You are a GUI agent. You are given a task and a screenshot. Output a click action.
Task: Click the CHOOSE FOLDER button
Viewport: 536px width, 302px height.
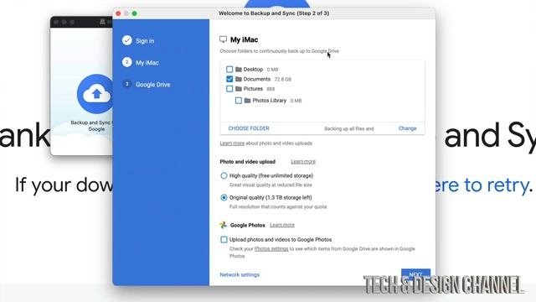click(x=249, y=128)
